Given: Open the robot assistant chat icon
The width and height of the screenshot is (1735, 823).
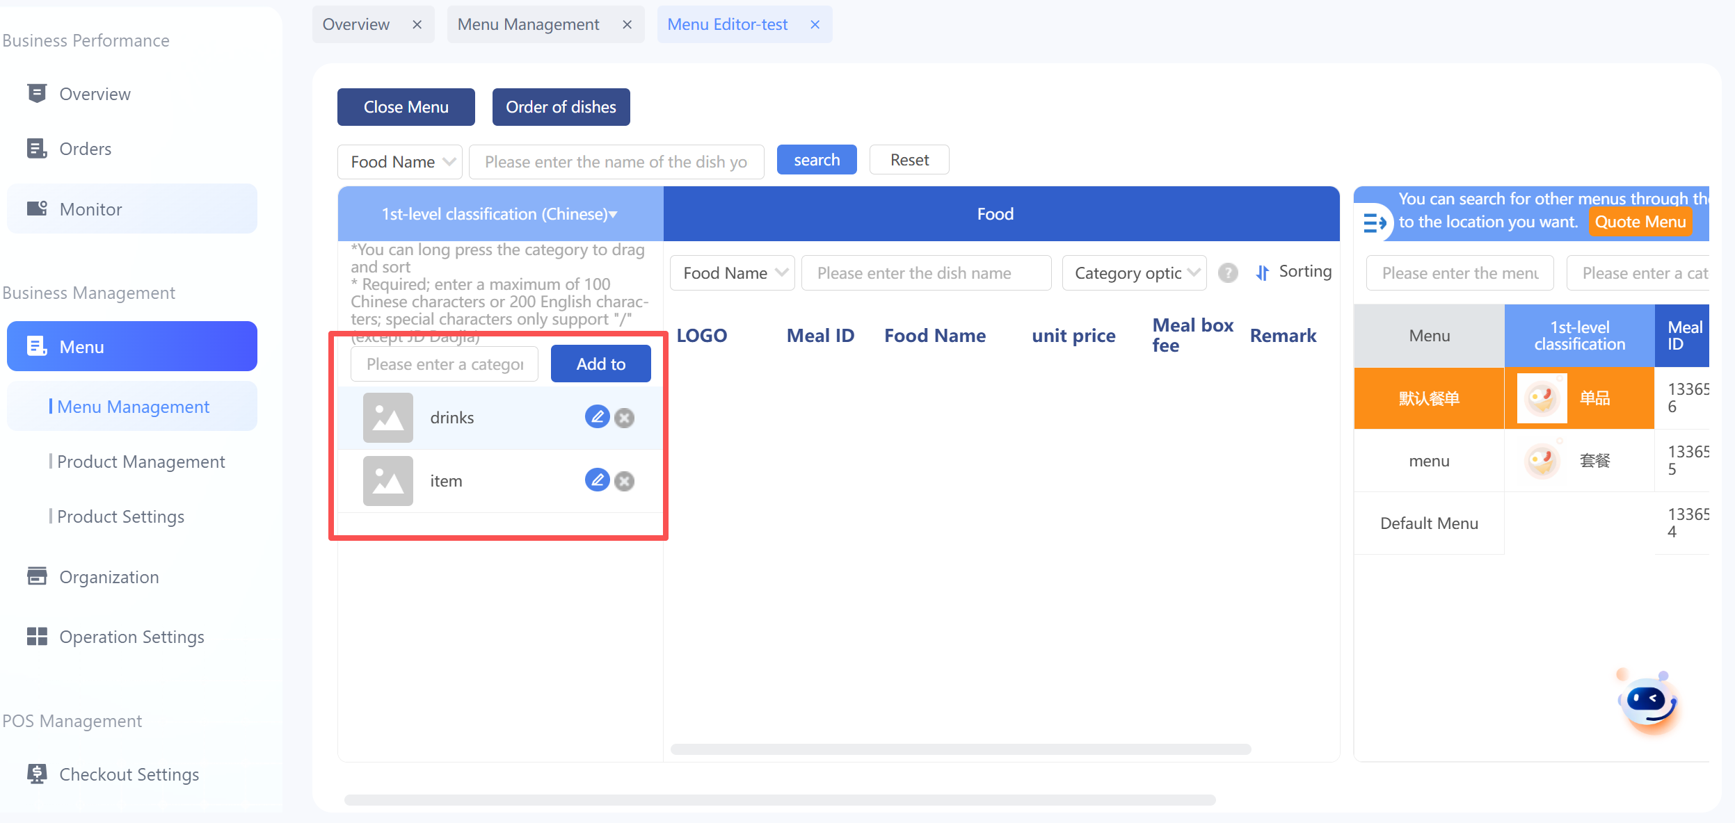Looking at the screenshot, I should pyautogui.click(x=1647, y=703).
